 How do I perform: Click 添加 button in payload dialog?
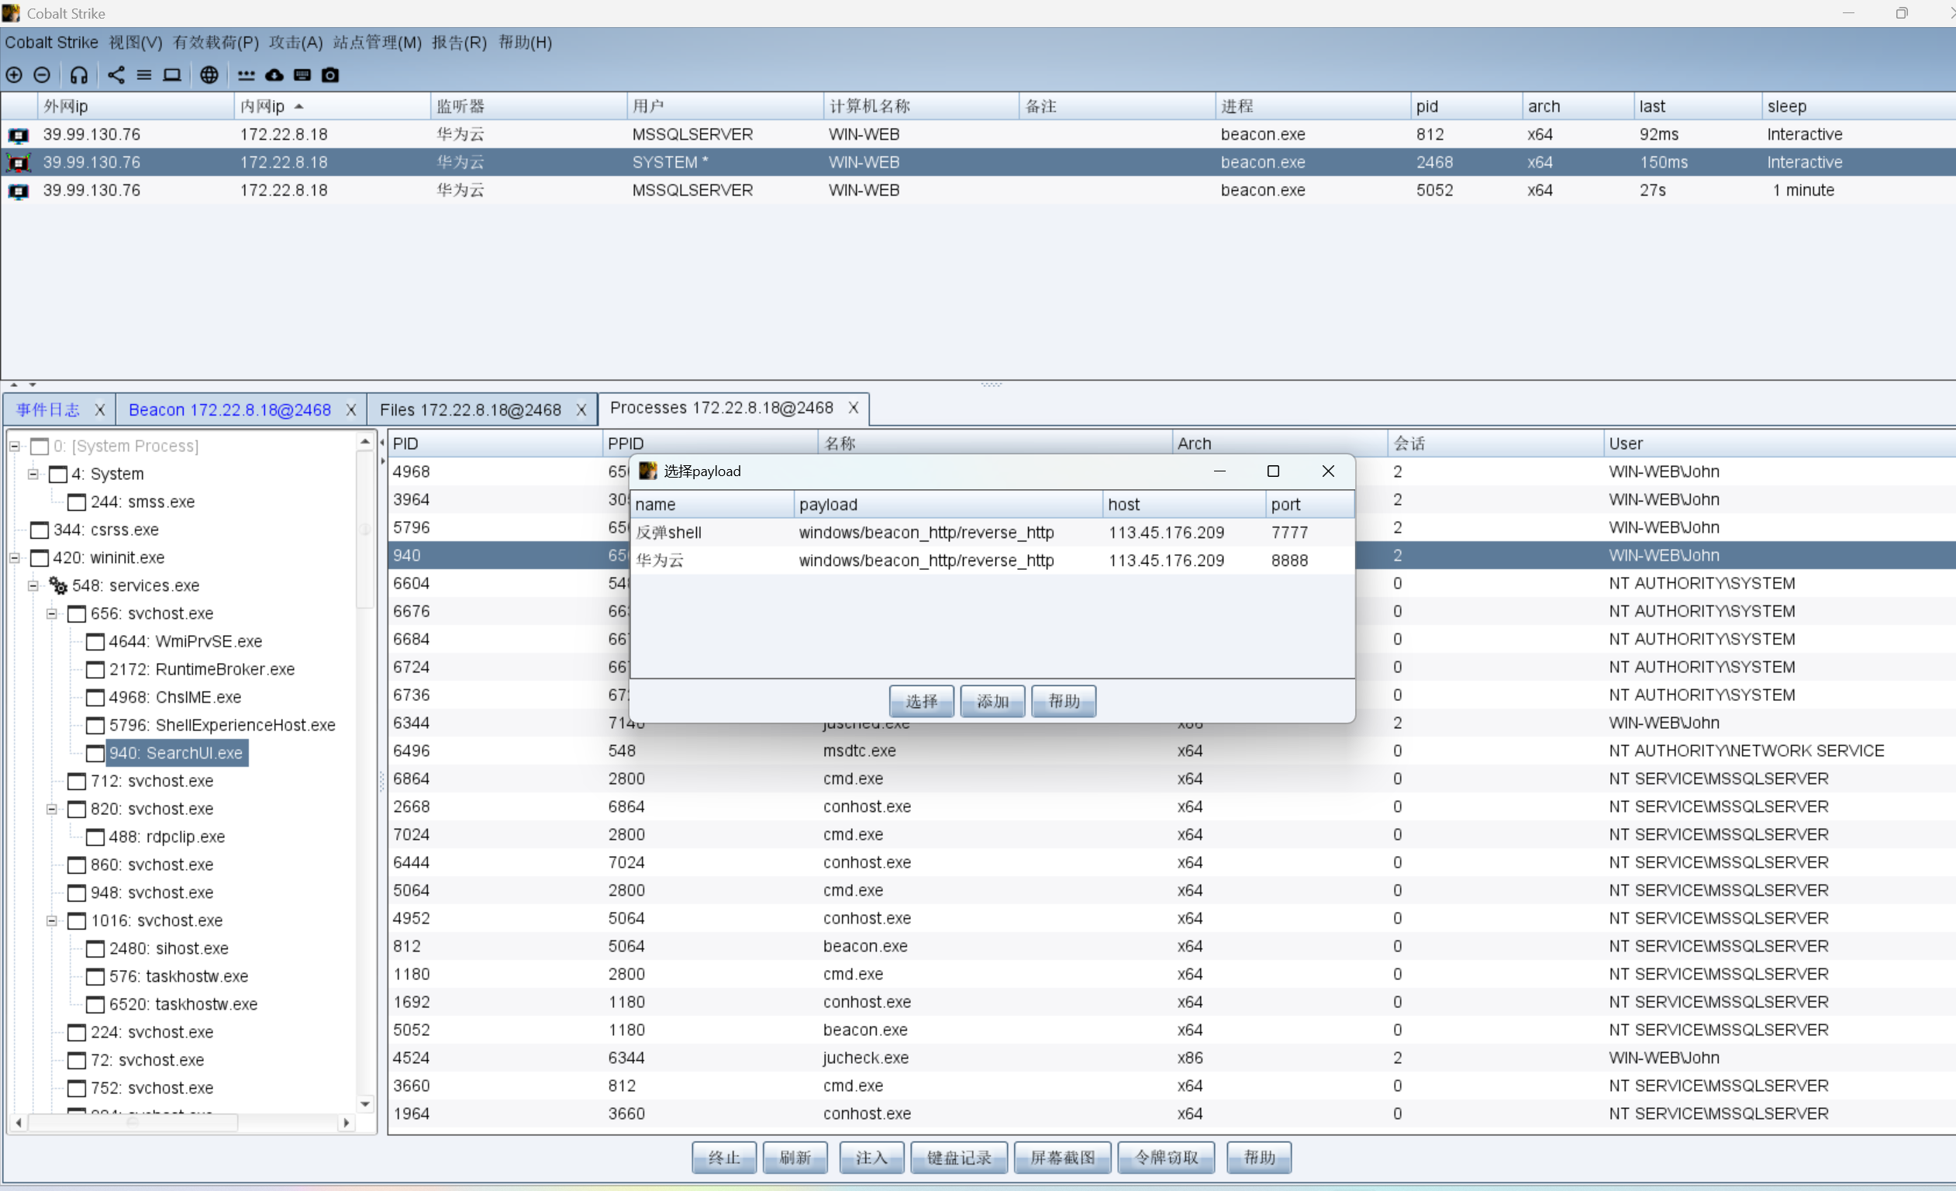click(x=992, y=701)
